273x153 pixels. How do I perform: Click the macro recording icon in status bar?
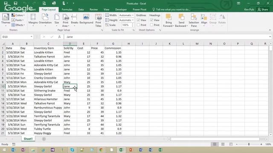(14, 144)
